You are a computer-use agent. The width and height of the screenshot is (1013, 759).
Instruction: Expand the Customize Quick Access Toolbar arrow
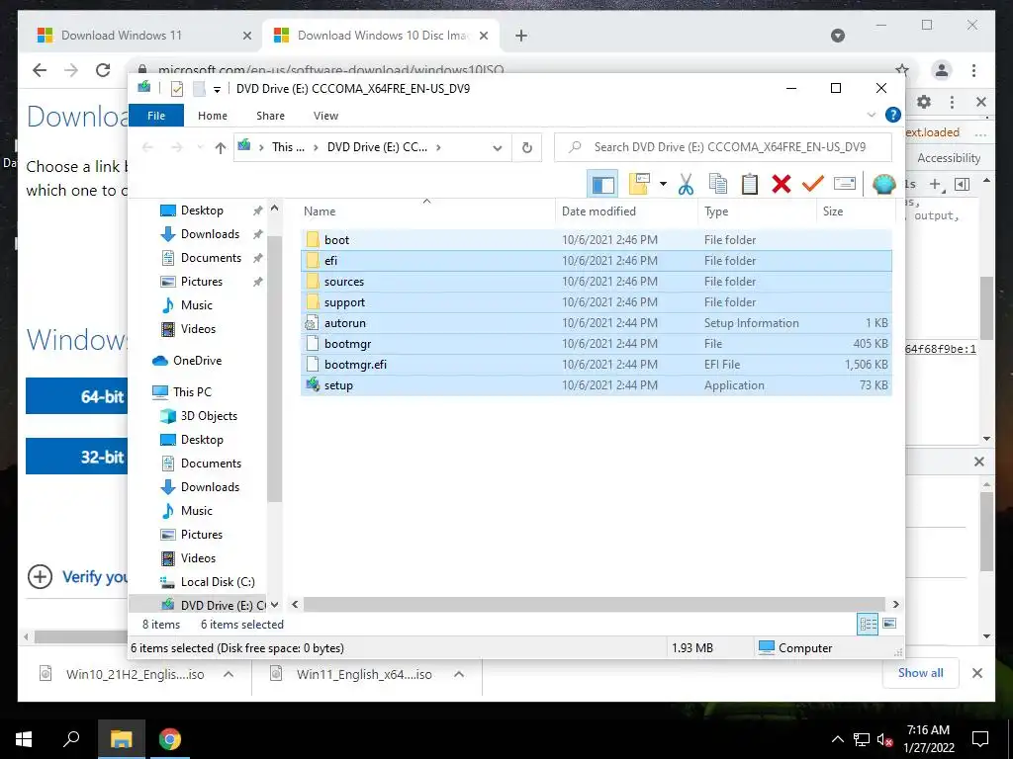[217, 90]
